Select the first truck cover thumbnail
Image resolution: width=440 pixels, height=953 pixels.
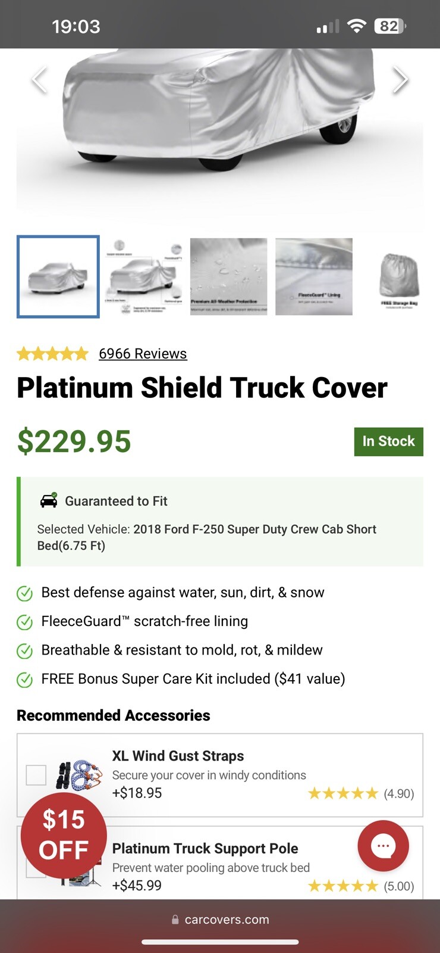[x=58, y=276]
